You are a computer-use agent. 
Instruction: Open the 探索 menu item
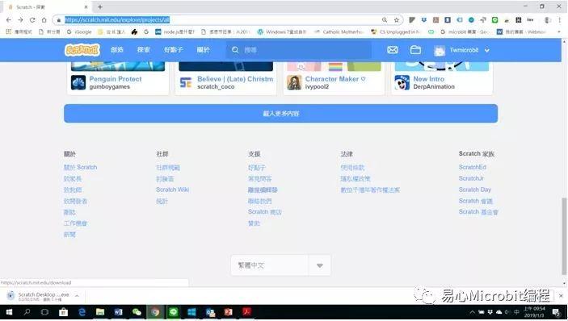144,50
